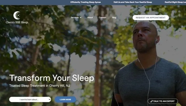Click the cut-off 'Restful Night Sleep' banner text

175,2
